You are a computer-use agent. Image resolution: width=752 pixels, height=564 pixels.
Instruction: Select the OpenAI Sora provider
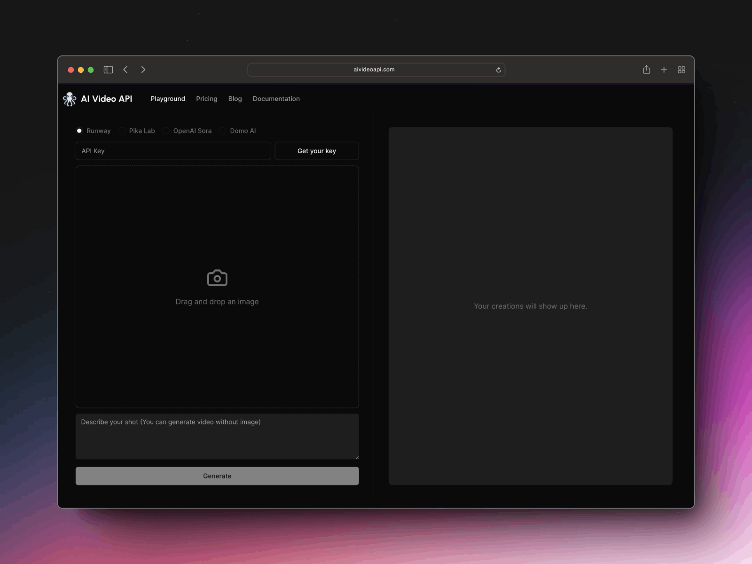coord(166,131)
